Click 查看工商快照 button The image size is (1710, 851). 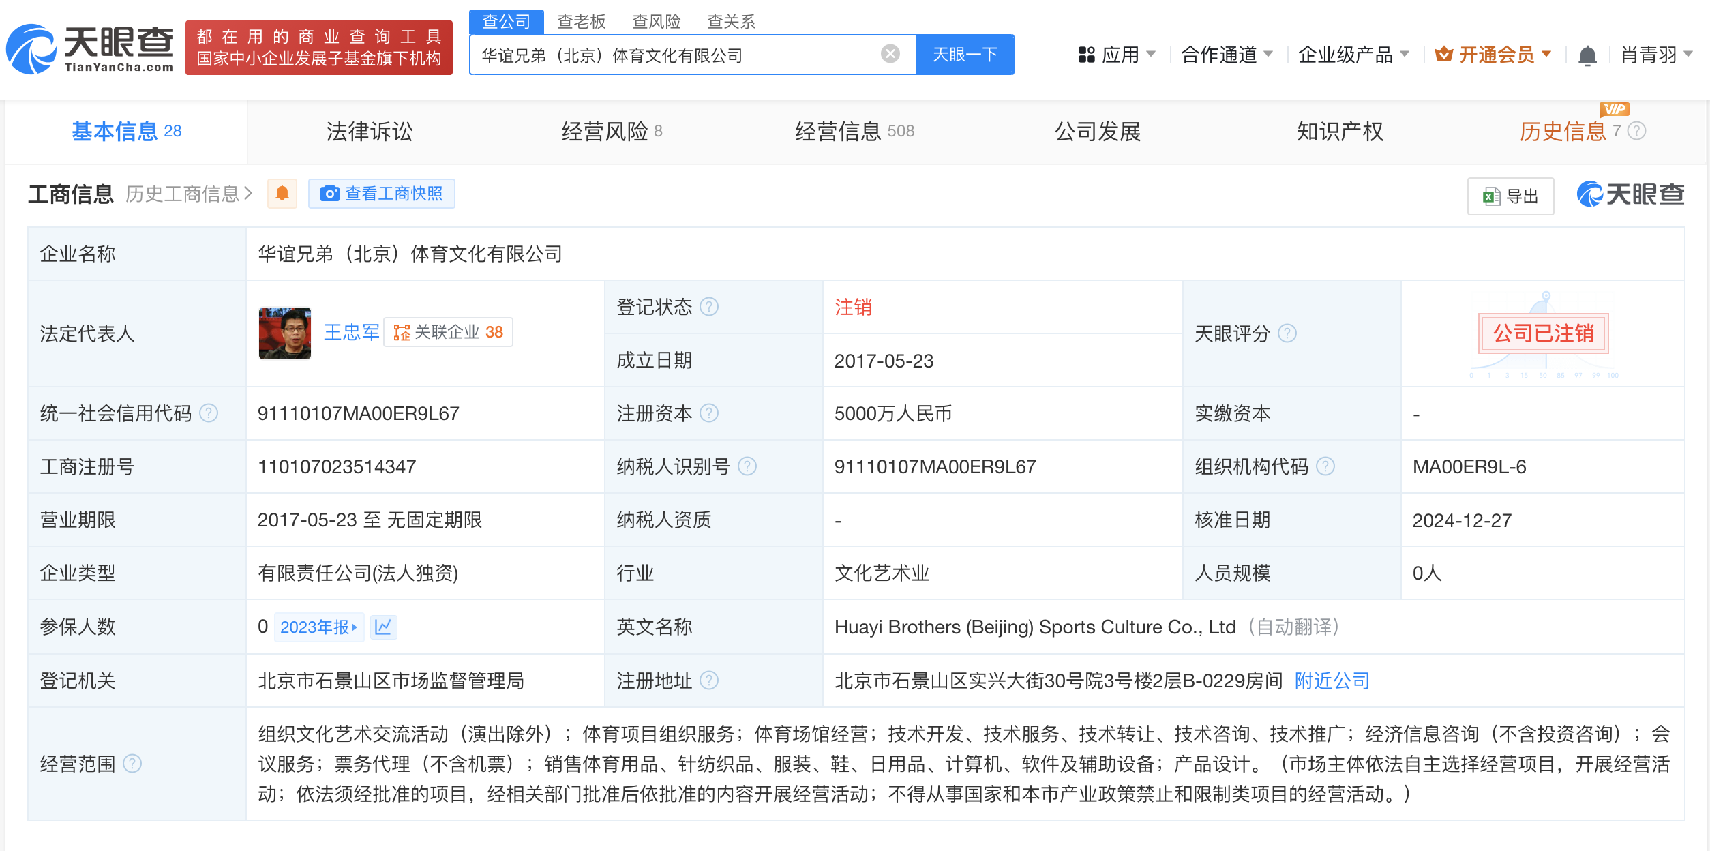pyautogui.click(x=382, y=194)
